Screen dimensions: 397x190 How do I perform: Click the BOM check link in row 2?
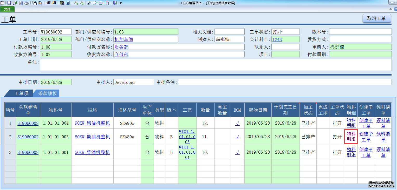(x=237, y=137)
